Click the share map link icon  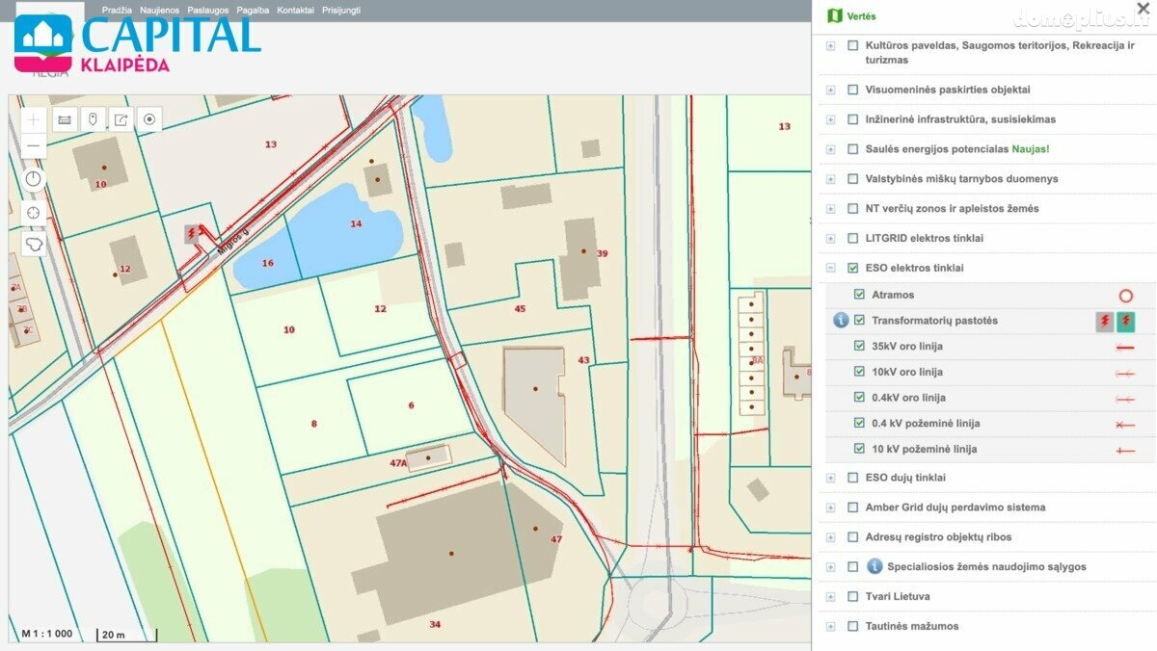(121, 120)
